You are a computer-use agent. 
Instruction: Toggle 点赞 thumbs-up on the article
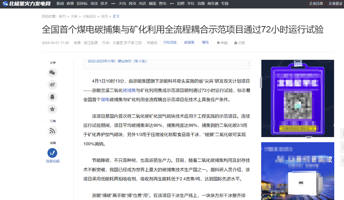239,43
